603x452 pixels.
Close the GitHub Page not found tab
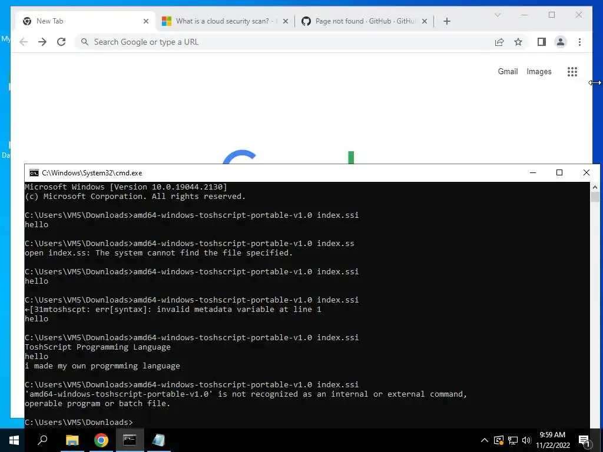pos(424,21)
